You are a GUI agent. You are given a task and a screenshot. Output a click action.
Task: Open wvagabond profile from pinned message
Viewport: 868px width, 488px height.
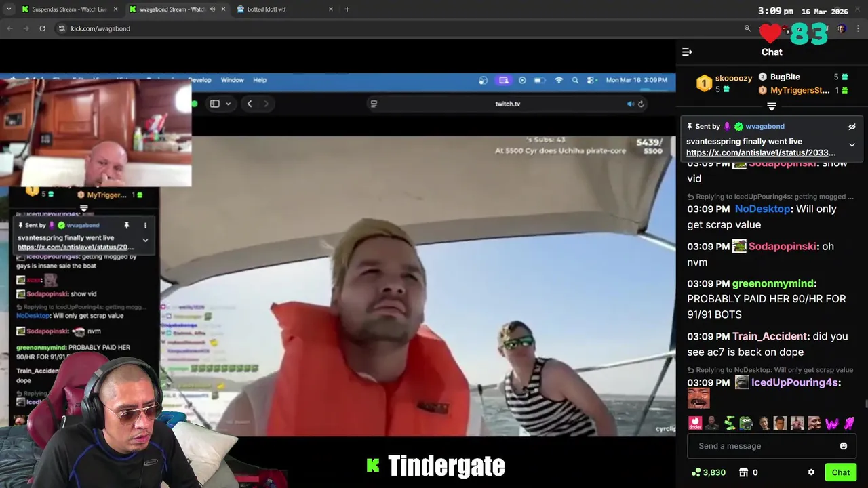765,127
